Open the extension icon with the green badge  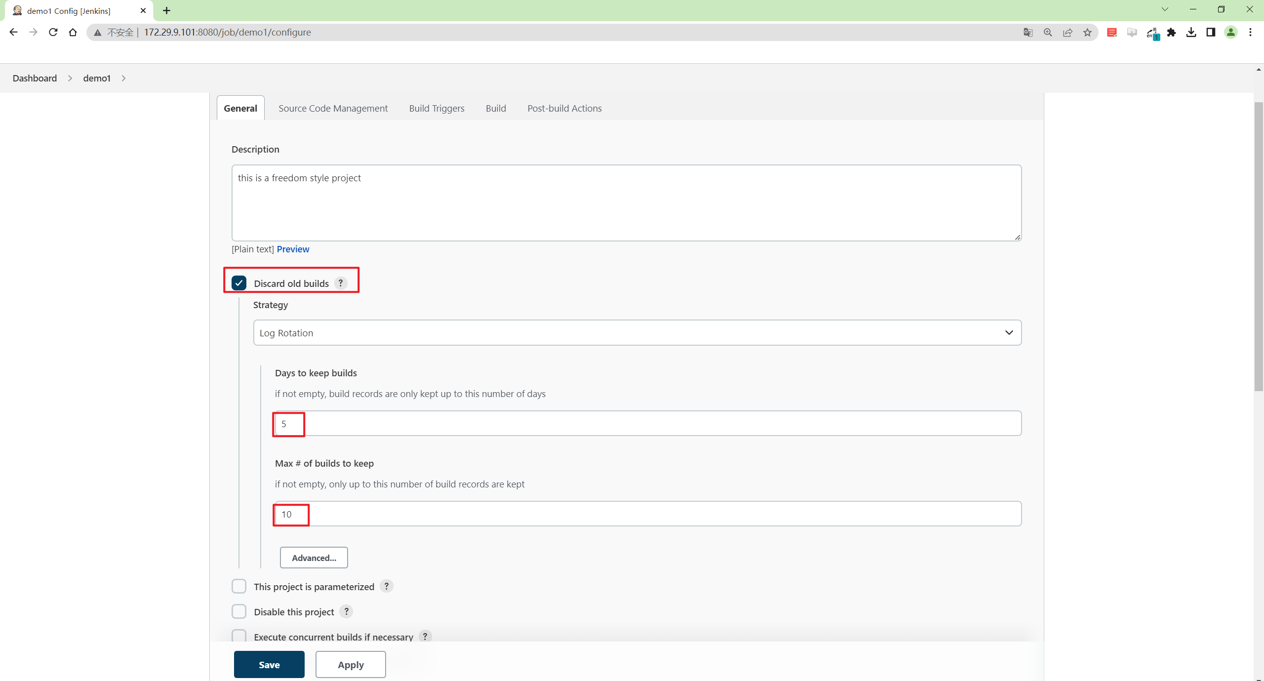[x=1152, y=33]
